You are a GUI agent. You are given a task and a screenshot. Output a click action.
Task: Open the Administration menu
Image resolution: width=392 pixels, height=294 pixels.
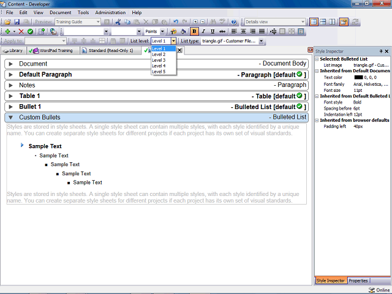pyautogui.click(x=110, y=12)
